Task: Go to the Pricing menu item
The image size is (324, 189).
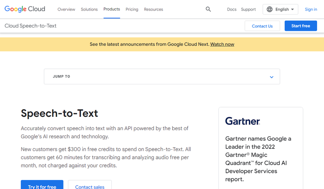Action: (x=132, y=9)
